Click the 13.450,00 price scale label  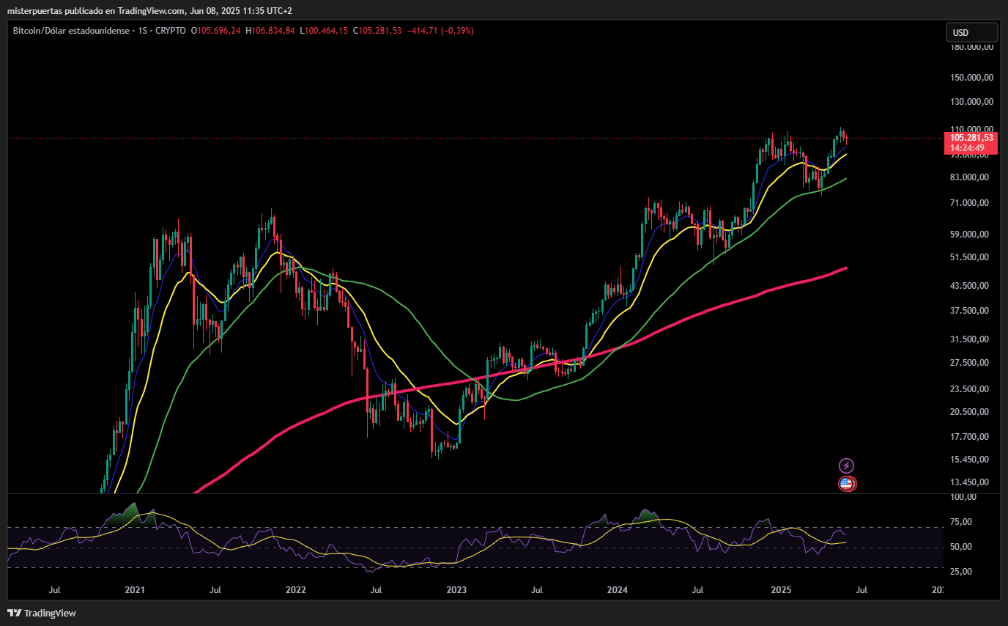point(971,482)
